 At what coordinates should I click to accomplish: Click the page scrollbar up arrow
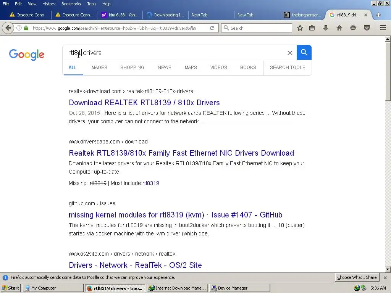pyautogui.click(x=388, y=39)
